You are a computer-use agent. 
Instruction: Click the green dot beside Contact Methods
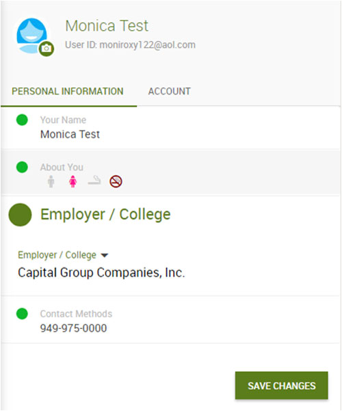pos(22,314)
